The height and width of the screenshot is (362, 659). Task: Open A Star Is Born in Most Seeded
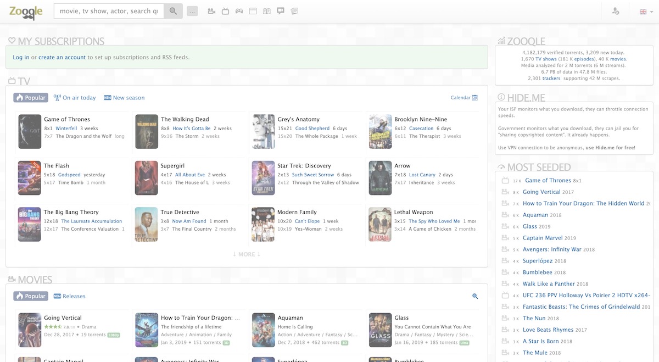click(x=540, y=341)
